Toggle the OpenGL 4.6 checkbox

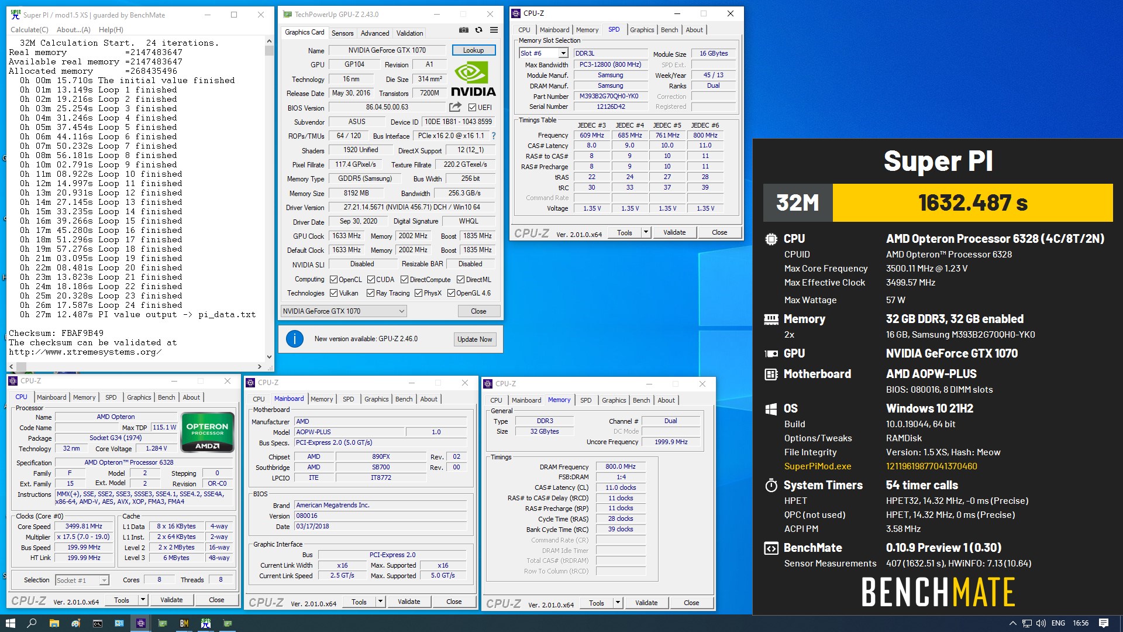tap(451, 293)
